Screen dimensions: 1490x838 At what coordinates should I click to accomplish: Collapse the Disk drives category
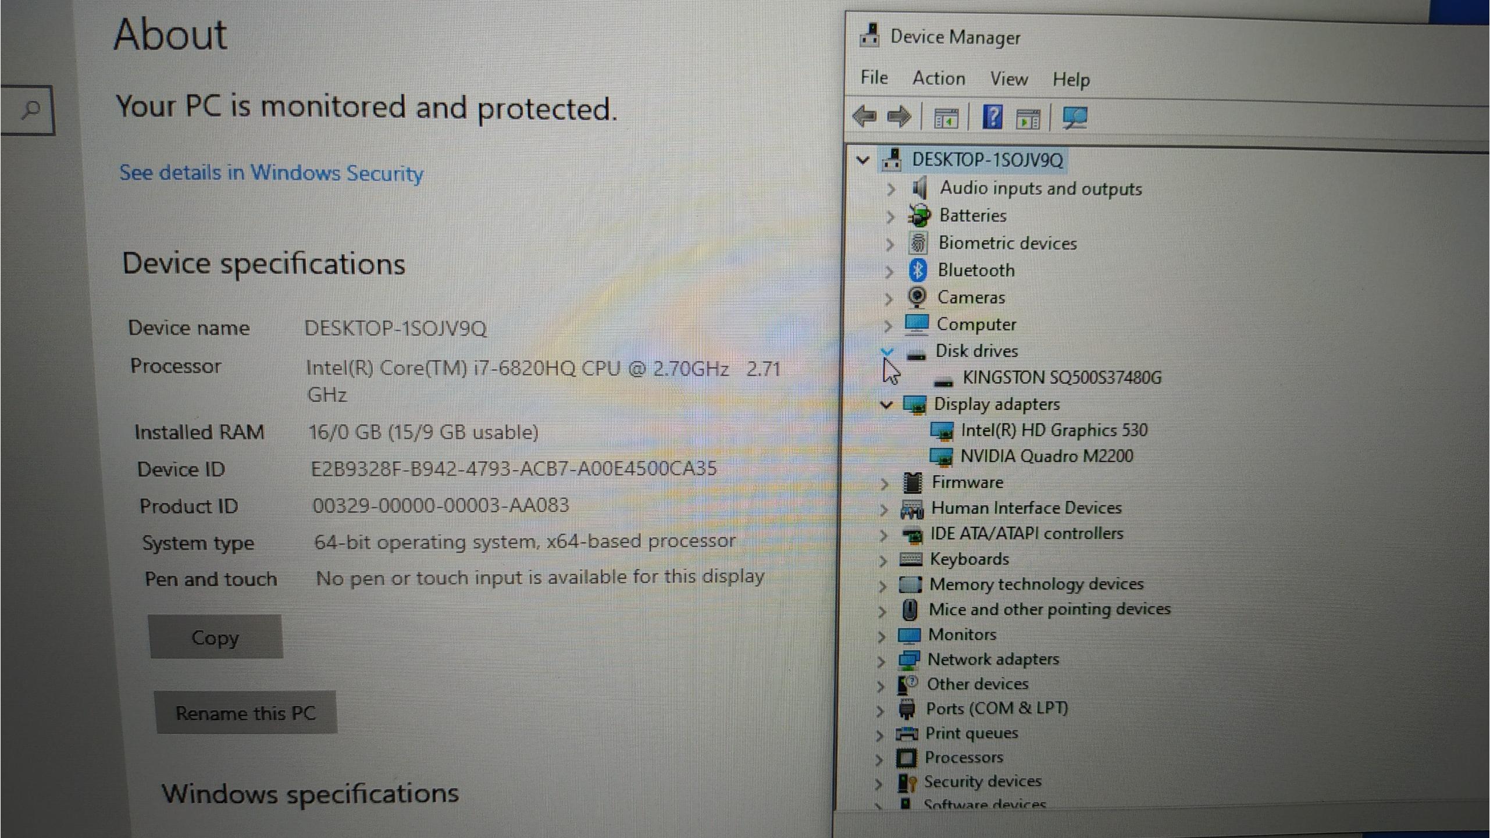(x=887, y=351)
